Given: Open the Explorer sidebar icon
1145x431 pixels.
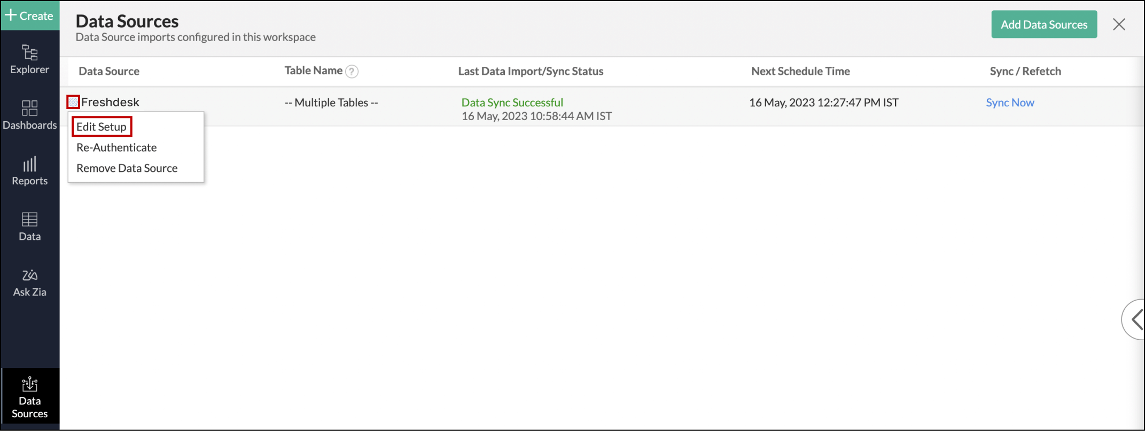Looking at the screenshot, I should [29, 59].
